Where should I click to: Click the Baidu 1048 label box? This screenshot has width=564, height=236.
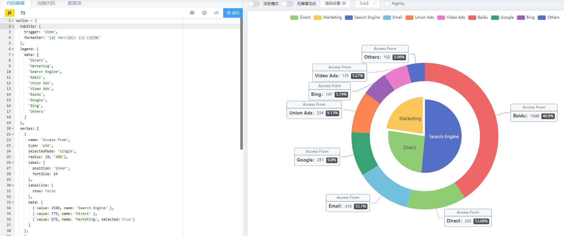(x=534, y=113)
